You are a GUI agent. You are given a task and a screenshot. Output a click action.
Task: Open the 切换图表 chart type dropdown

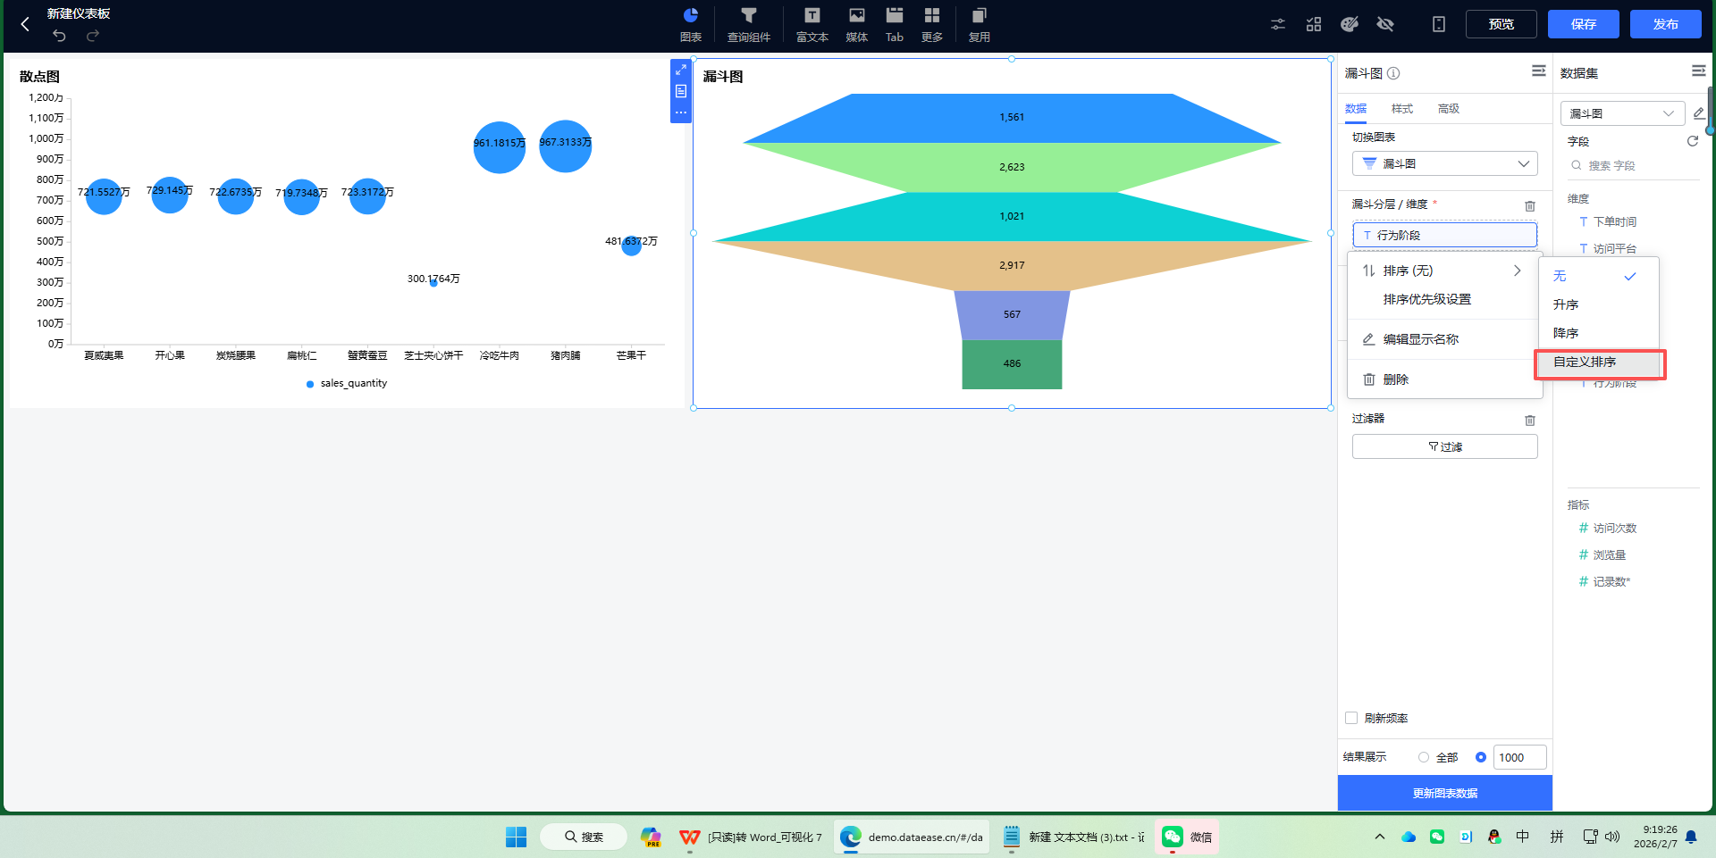[x=1445, y=163]
